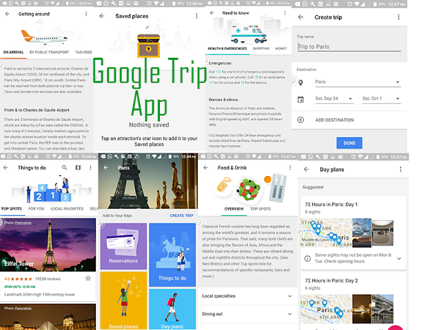Select the On Arrival tab

[13, 52]
